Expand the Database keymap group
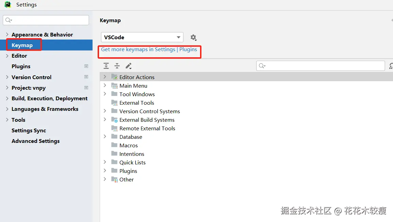This screenshot has width=393, height=222. coord(105,137)
